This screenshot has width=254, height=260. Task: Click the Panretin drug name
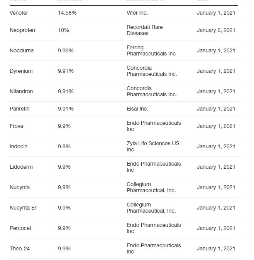[20, 109]
